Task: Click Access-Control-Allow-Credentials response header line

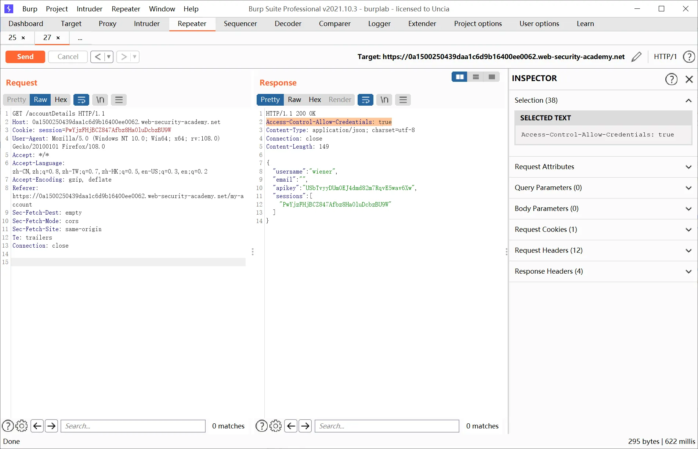Action: coord(329,122)
